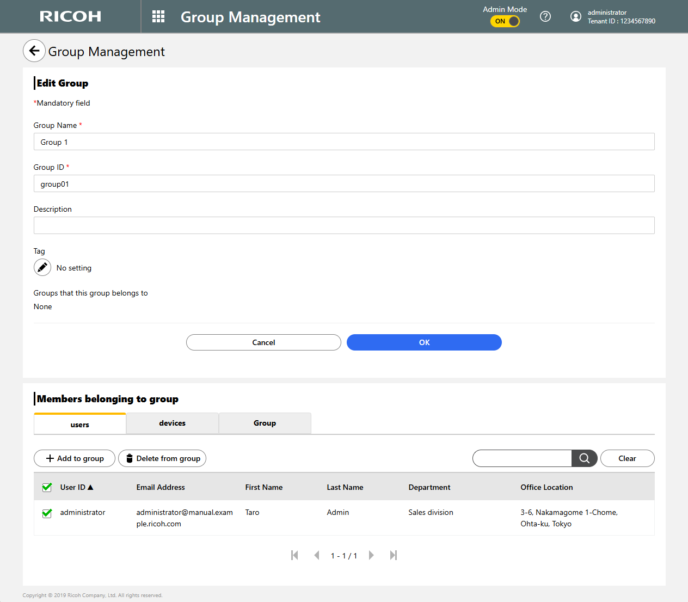This screenshot has height=602, width=688.
Task: Deselect the administrator user row checkbox
Action: (47, 513)
